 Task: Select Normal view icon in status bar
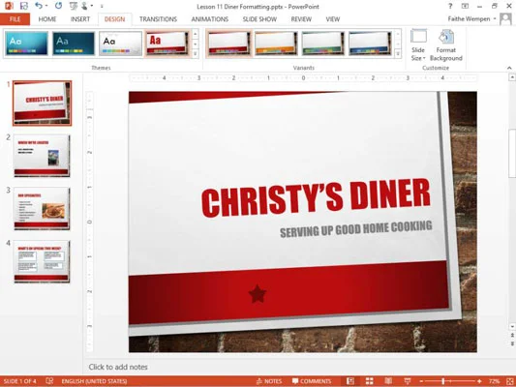point(350,381)
